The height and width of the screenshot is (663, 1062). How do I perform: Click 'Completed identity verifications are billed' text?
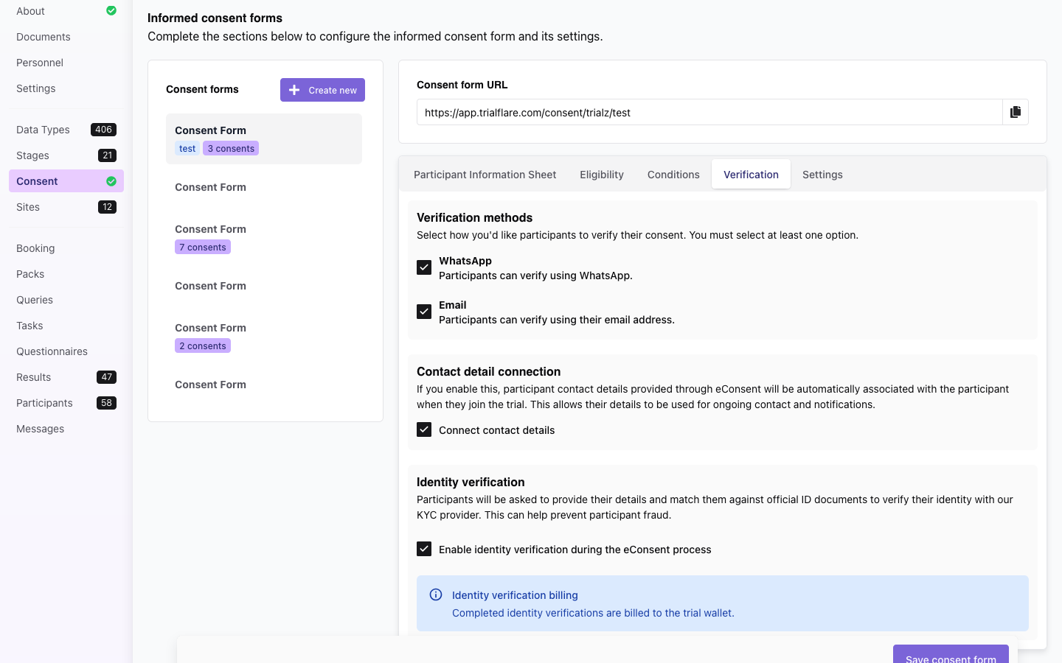pos(593,613)
